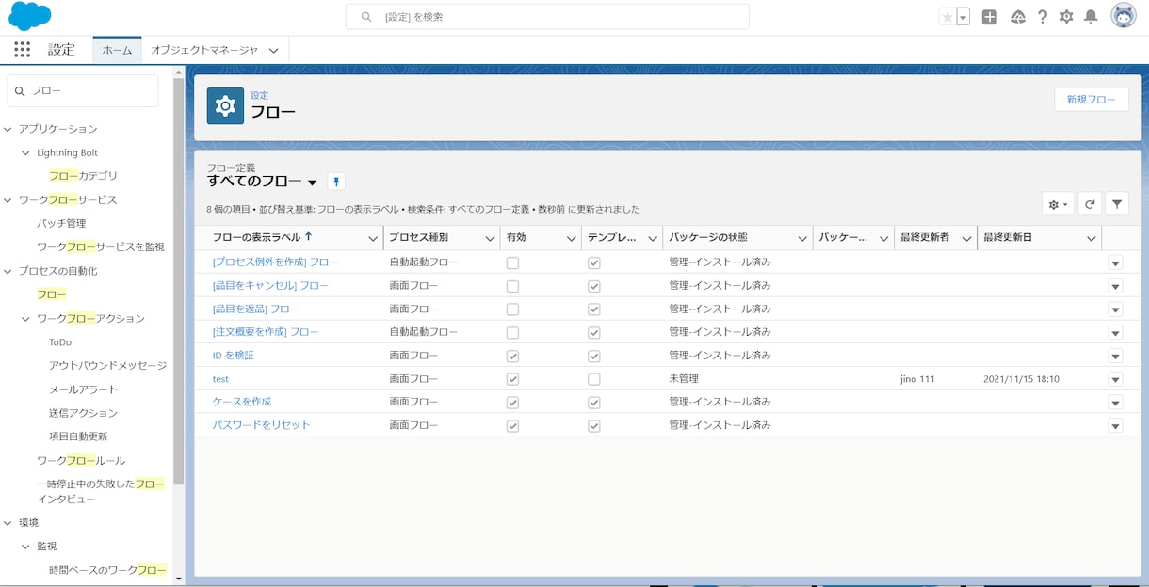Click jino 111 last modified by cell
The width and height of the screenshot is (1149, 587).
[x=917, y=379]
